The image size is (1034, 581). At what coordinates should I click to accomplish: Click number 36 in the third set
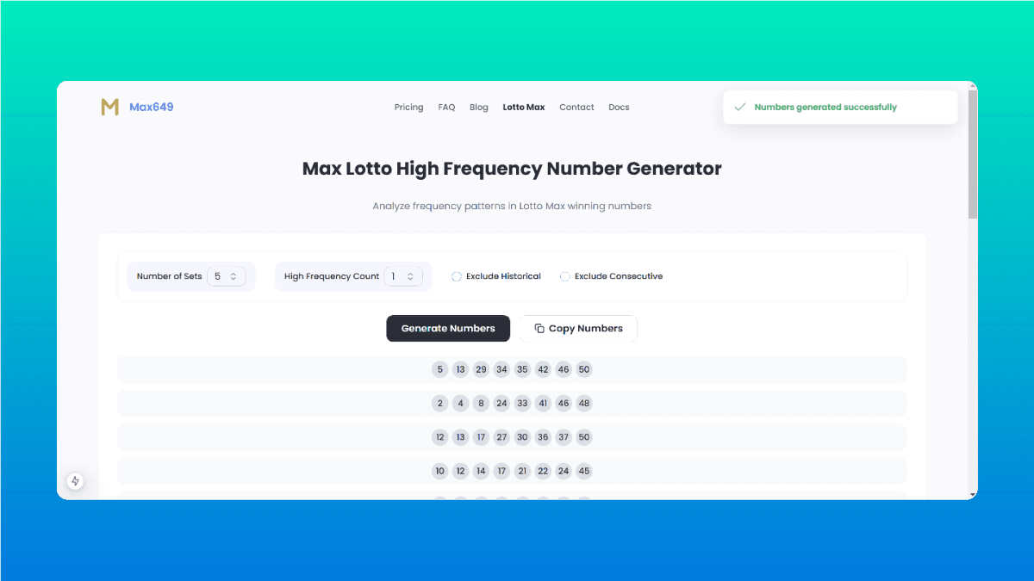coord(543,437)
